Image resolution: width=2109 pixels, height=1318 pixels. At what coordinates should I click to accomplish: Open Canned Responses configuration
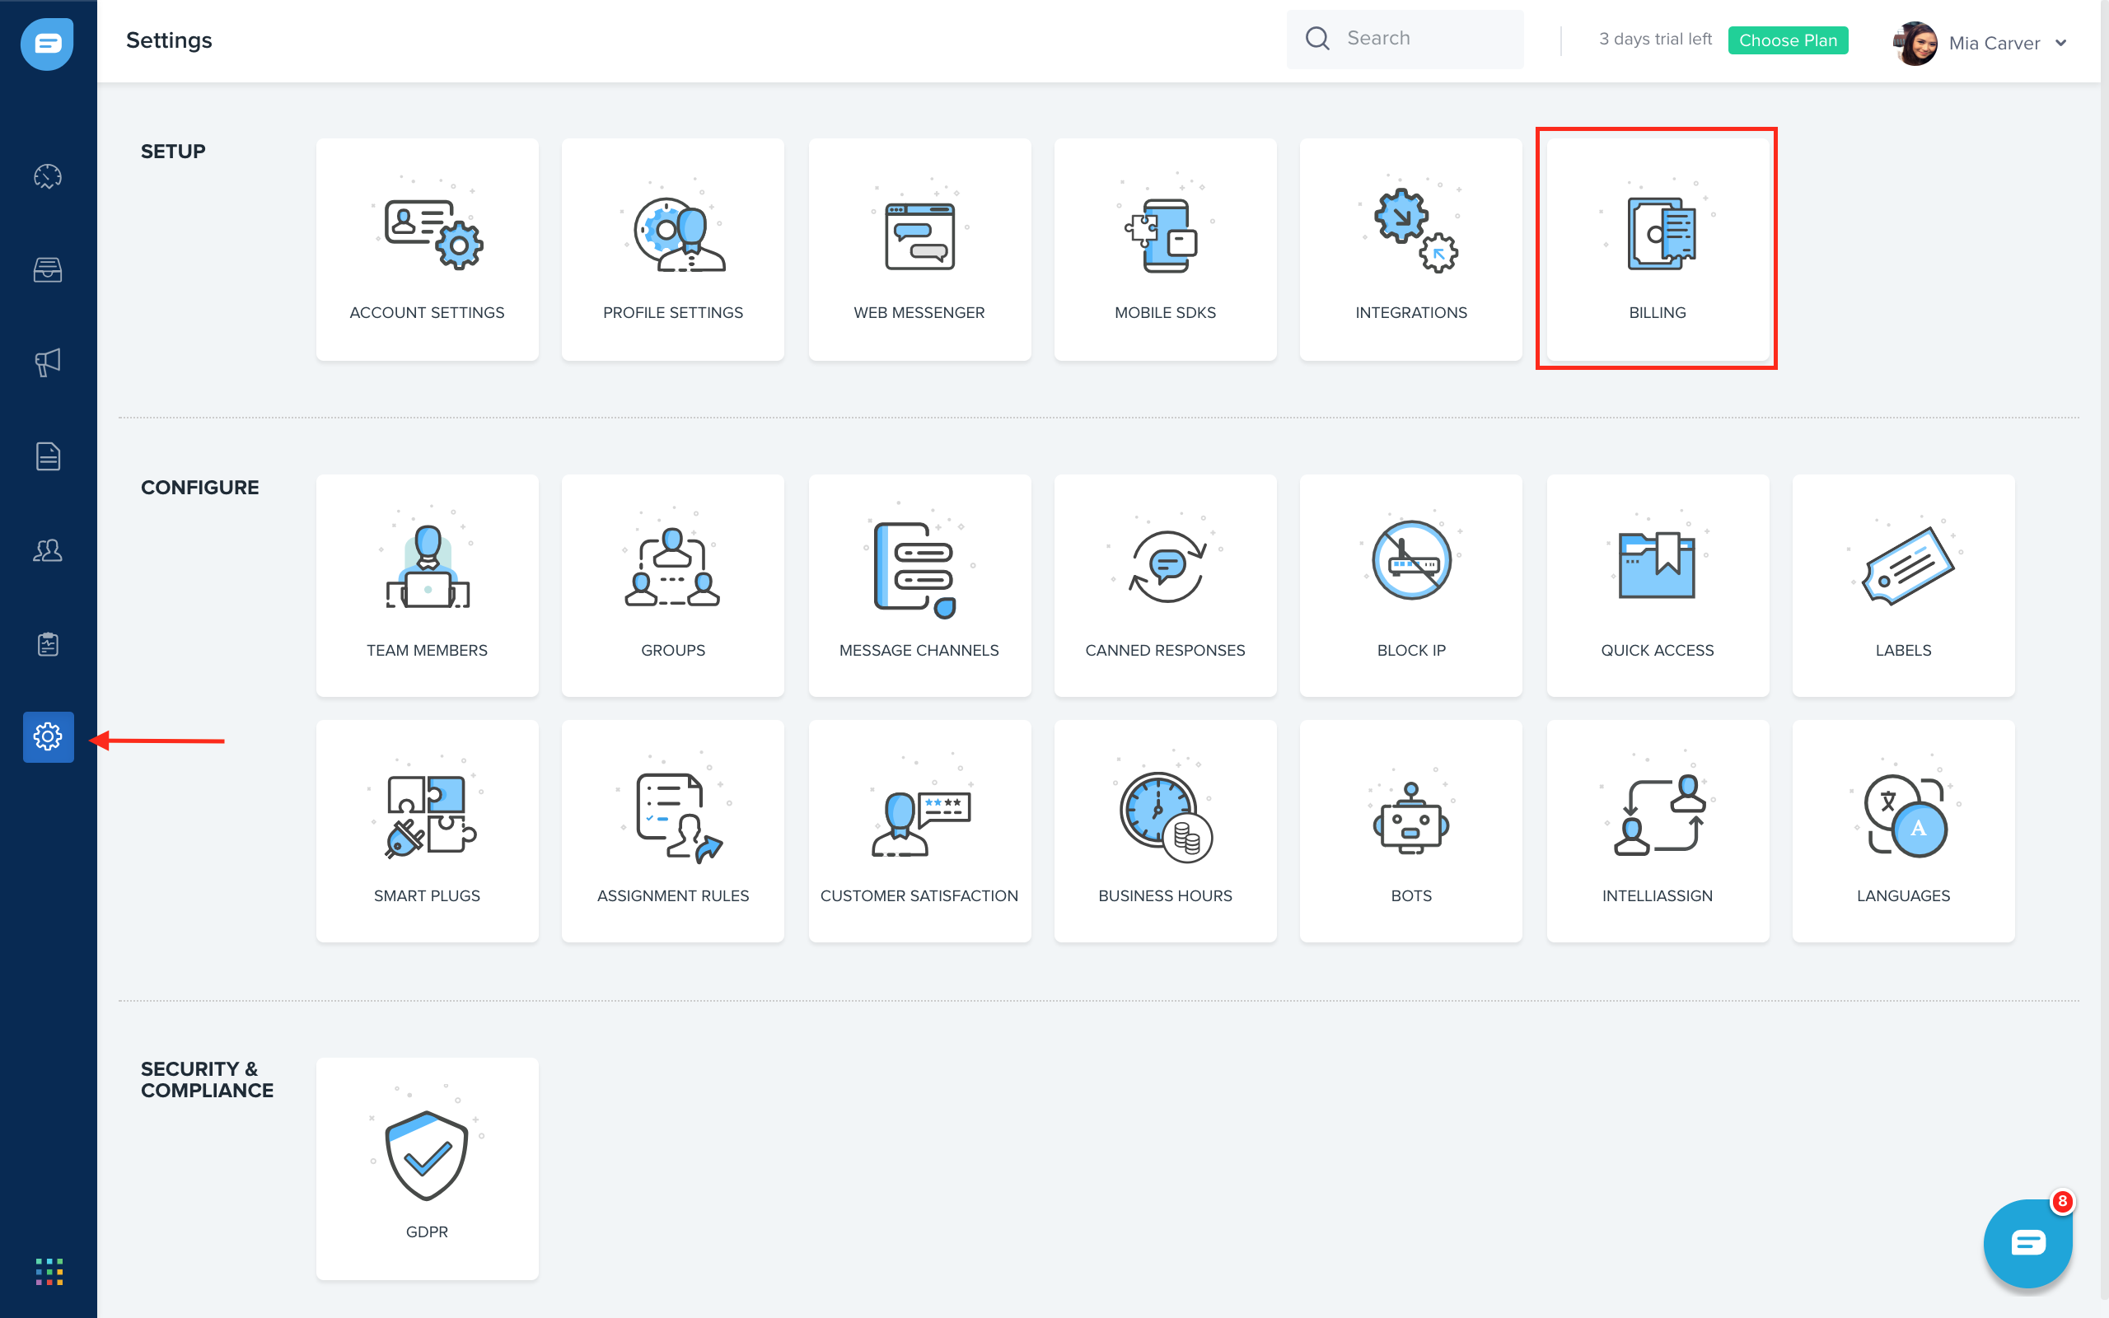(x=1165, y=585)
